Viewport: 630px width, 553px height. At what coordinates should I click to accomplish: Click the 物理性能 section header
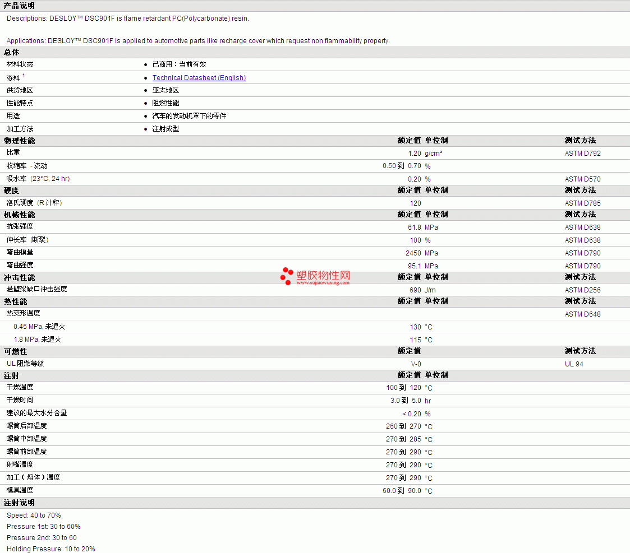(x=19, y=141)
